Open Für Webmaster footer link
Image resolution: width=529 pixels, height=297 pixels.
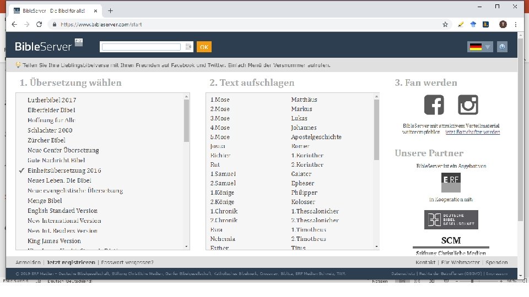[461, 262]
